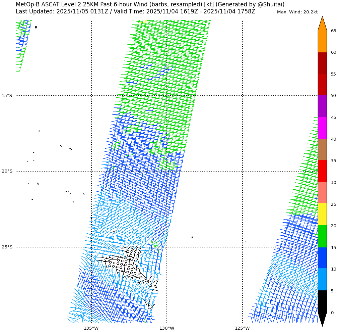Select the 25°S latitude label

tap(7, 247)
